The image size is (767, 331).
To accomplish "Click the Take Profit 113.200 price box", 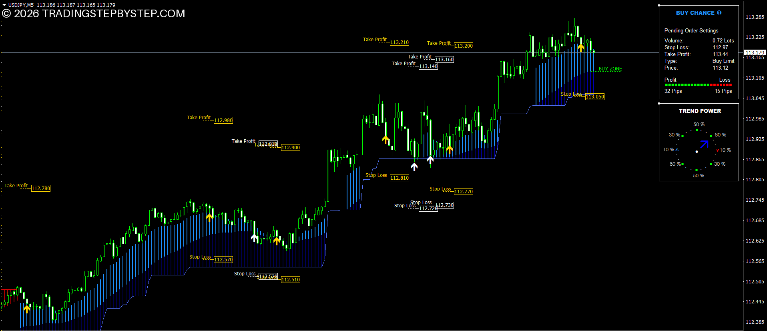I will (464, 46).
